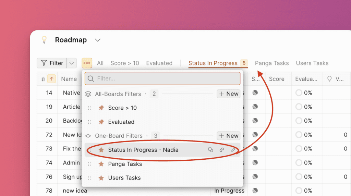Click New next to All-Boards Filters

(x=229, y=94)
